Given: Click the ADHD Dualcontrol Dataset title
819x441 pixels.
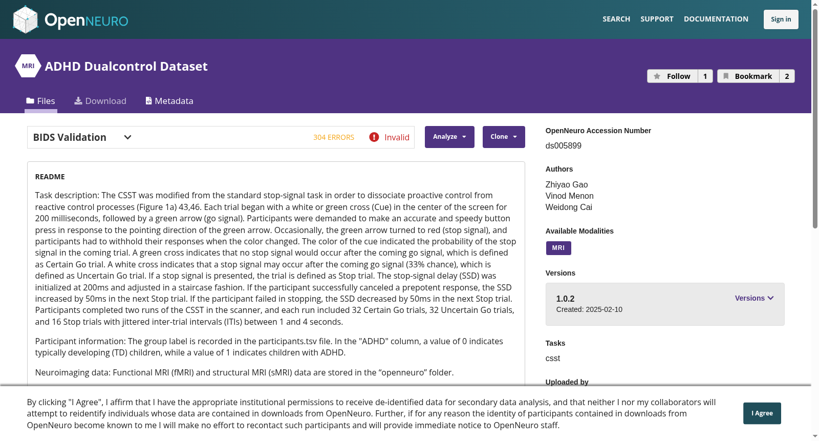Looking at the screenshot, I should [x=126, y=66].
